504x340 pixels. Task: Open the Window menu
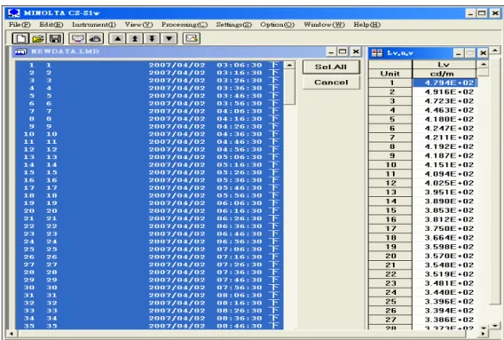coord(324,25)
